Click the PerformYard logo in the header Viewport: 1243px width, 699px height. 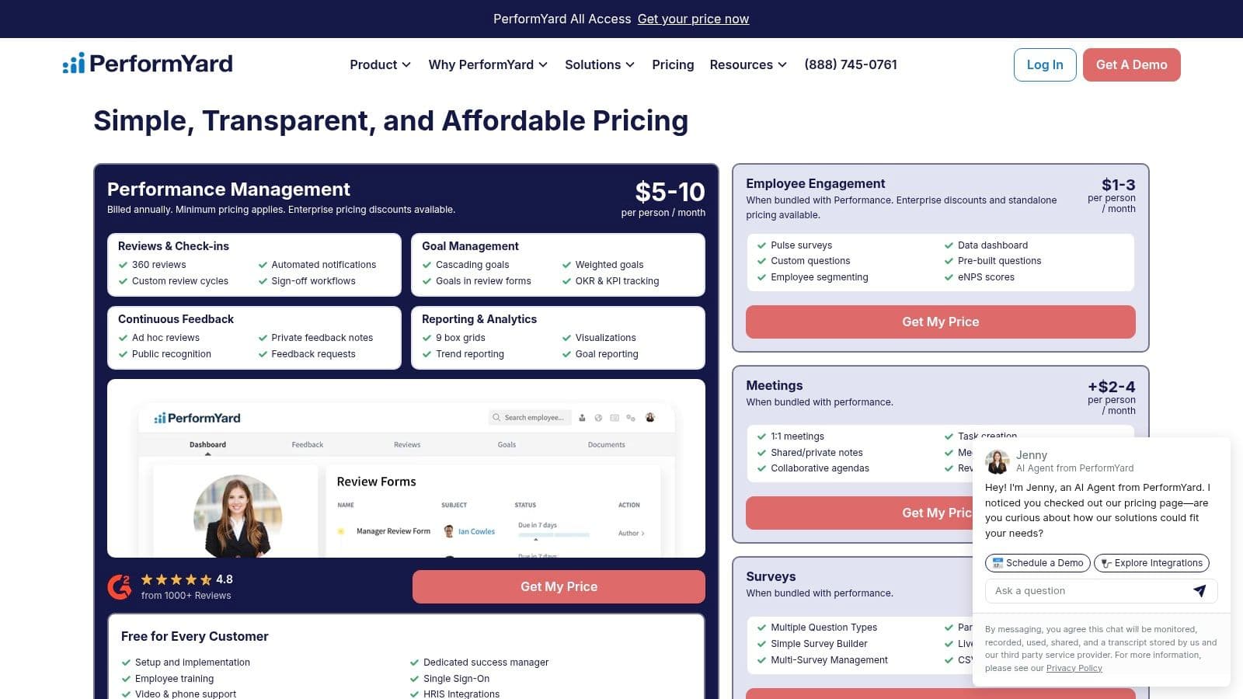148,64
